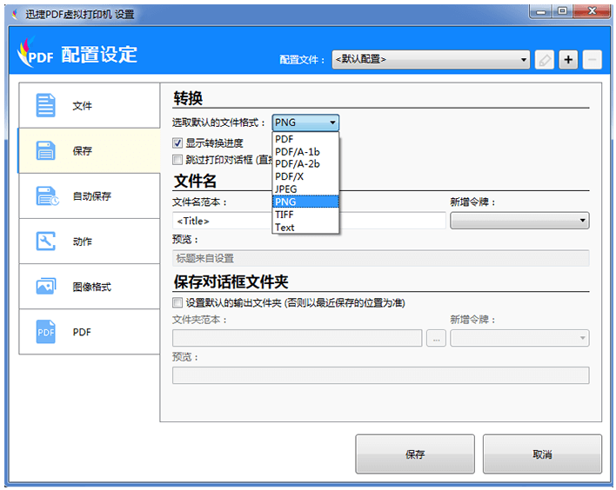Switch to the 动作 tab label
616x490 pixels.
click(82, 242)
